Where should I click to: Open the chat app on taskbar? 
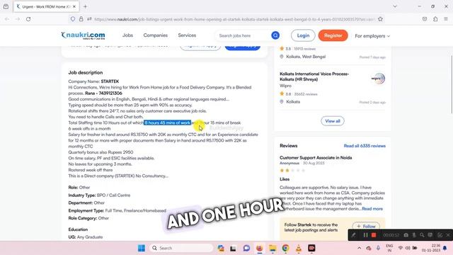tap(246, 248)
